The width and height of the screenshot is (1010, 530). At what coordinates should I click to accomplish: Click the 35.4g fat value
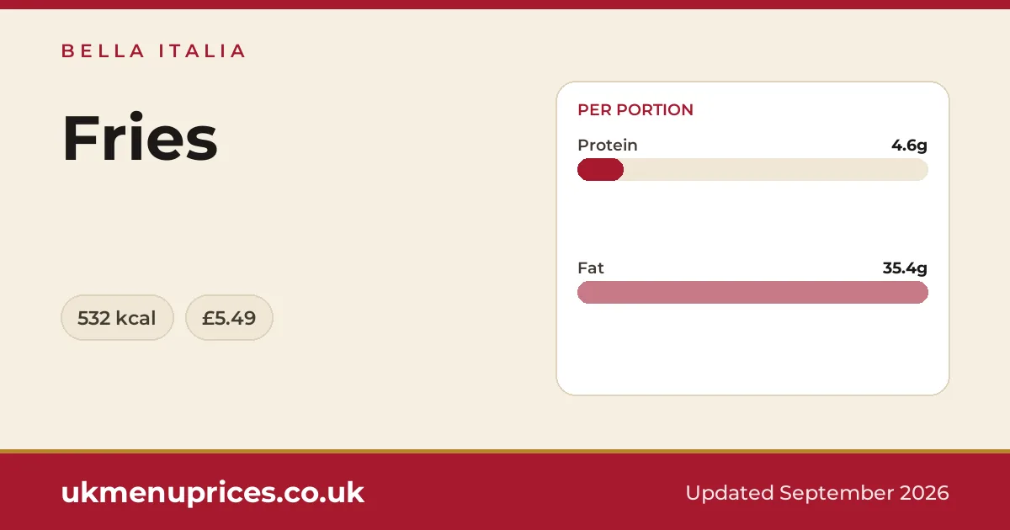[905, 268]
